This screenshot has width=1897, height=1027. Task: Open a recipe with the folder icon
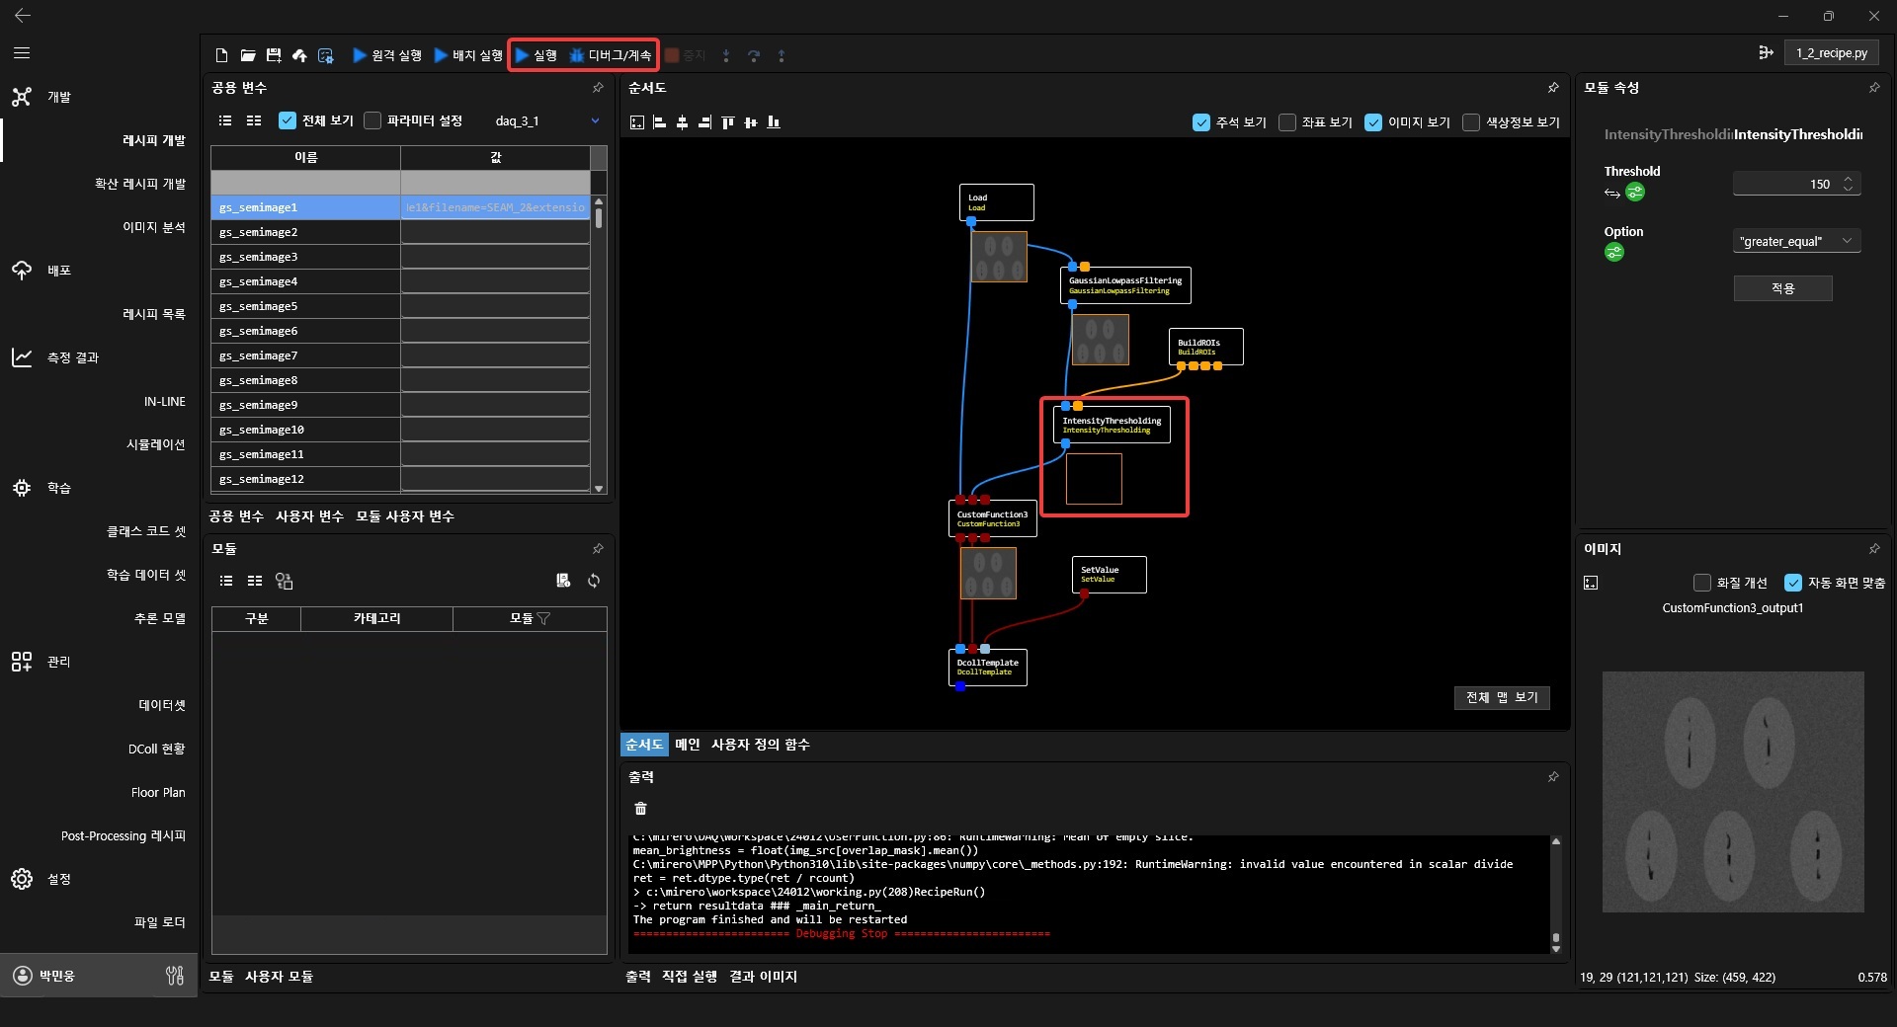click(248, 55)
